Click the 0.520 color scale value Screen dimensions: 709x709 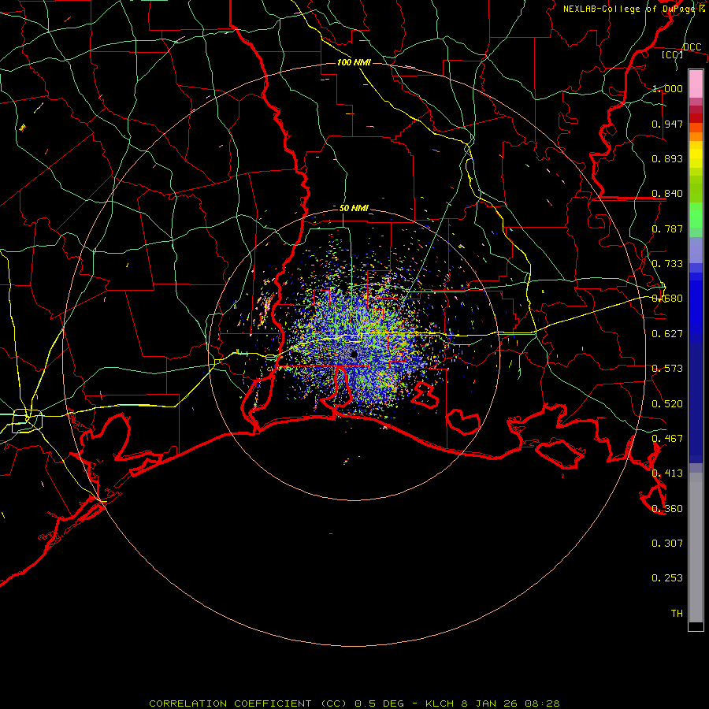tap(667, 404)
